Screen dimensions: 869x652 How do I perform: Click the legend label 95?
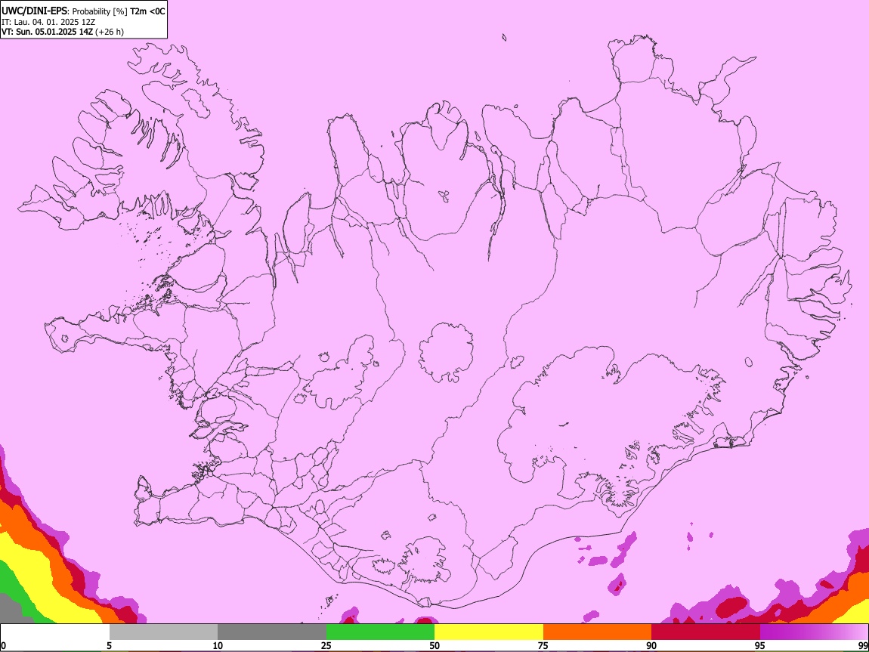[x=760, y=645]
